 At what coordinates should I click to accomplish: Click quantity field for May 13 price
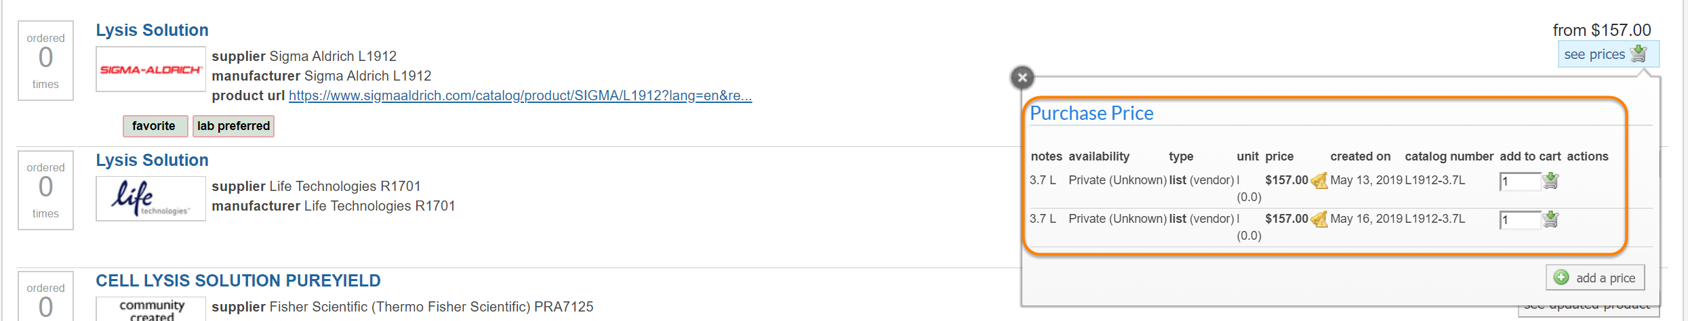[x=1519, y=181]
